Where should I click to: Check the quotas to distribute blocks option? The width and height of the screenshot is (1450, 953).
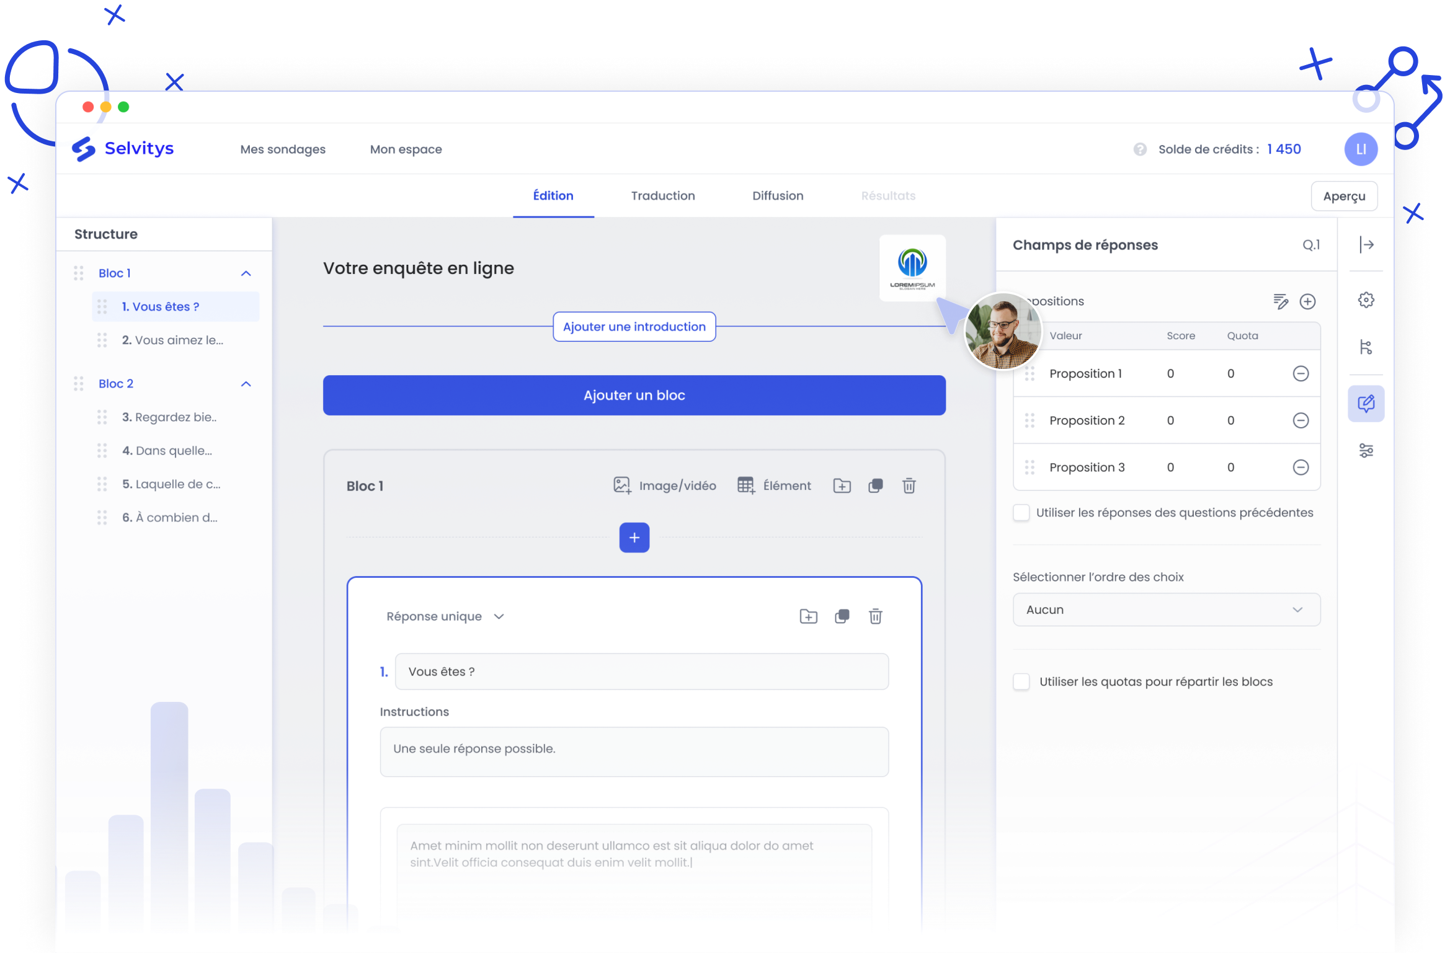[1021, 682]
